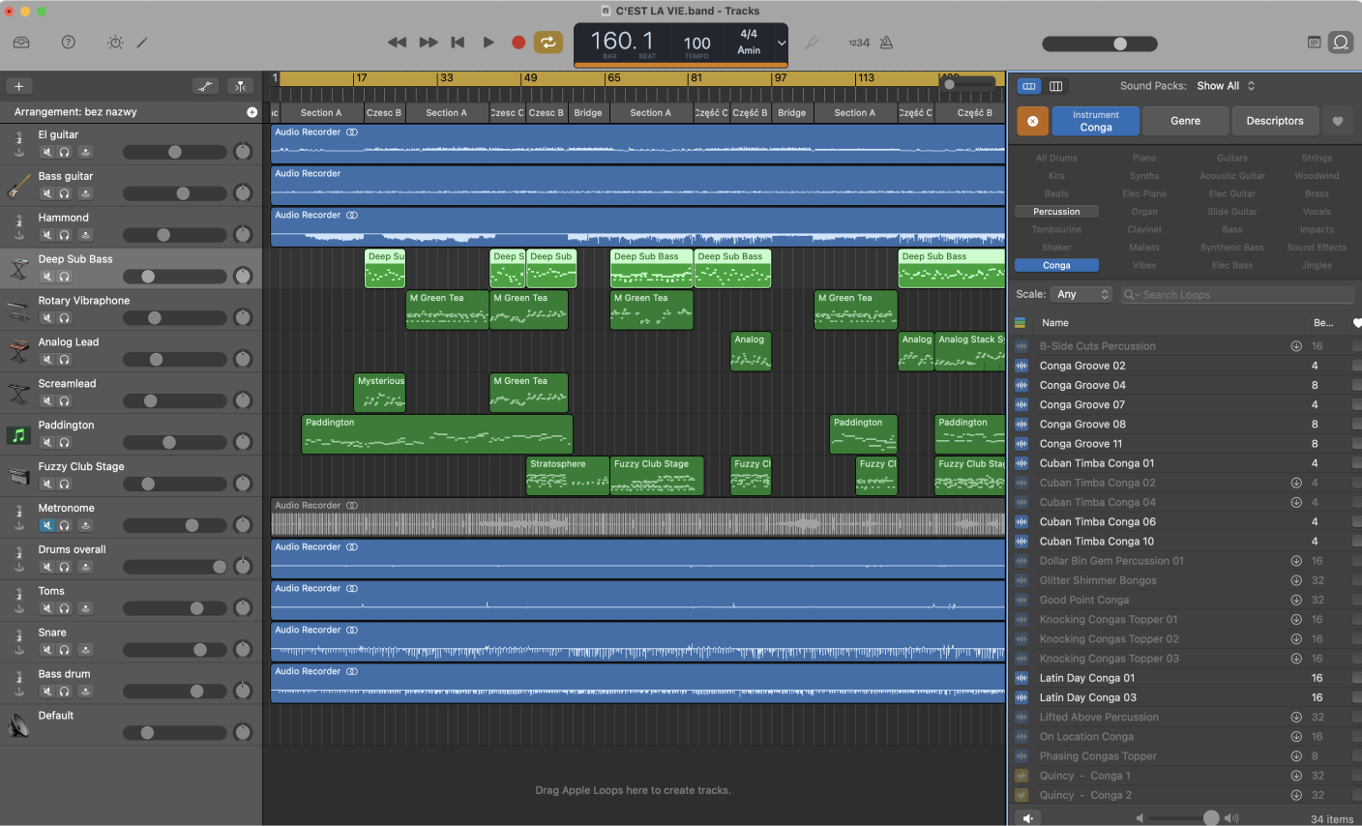This screenshot has height=826, width=1362.
Task: Click the Rewind transport button
Action: [x=397, y=43]
